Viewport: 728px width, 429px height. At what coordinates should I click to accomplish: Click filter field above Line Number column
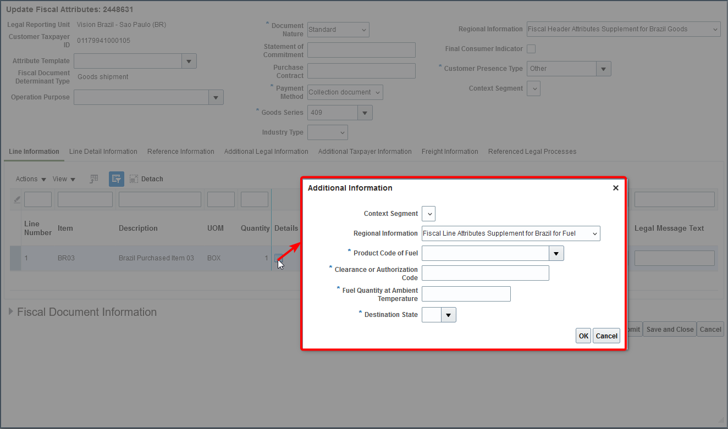pos(38,199)
